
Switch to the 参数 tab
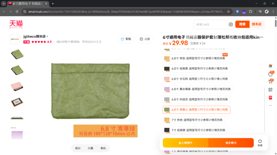103,148
